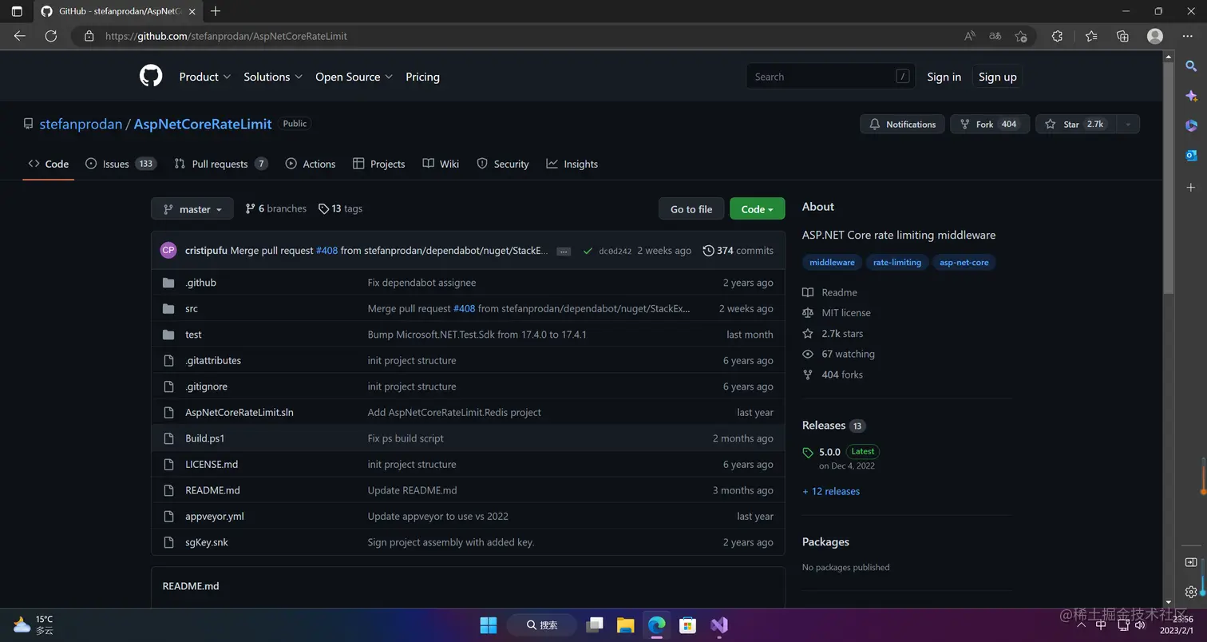Click the site lock info icon
This screenshot has width=1207, height=642.
89,36
